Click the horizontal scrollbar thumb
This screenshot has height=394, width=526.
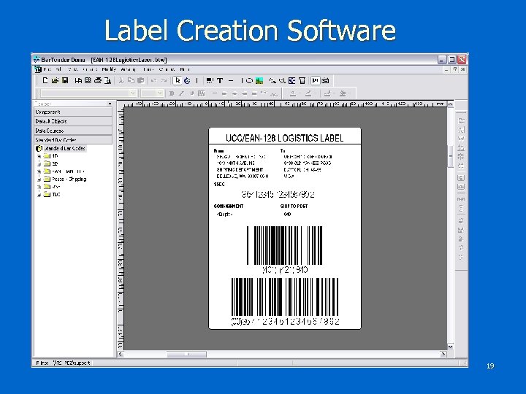[x=186, y=354]
